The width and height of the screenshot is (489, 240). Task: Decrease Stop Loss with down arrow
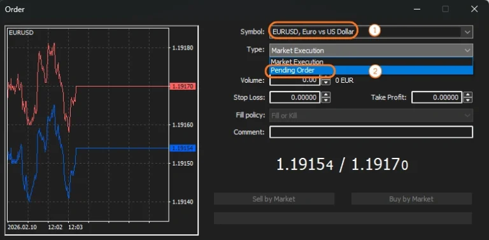326,101
